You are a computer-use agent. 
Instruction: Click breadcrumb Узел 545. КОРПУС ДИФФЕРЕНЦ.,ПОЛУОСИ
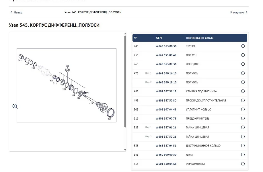[x=93, y=12]
